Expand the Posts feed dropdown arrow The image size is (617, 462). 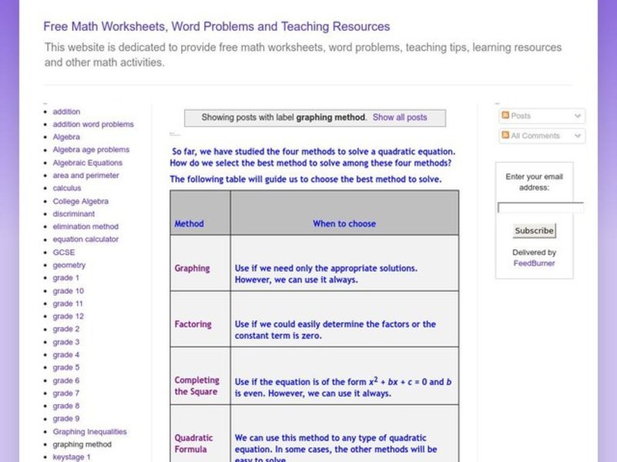pos(578,115)
